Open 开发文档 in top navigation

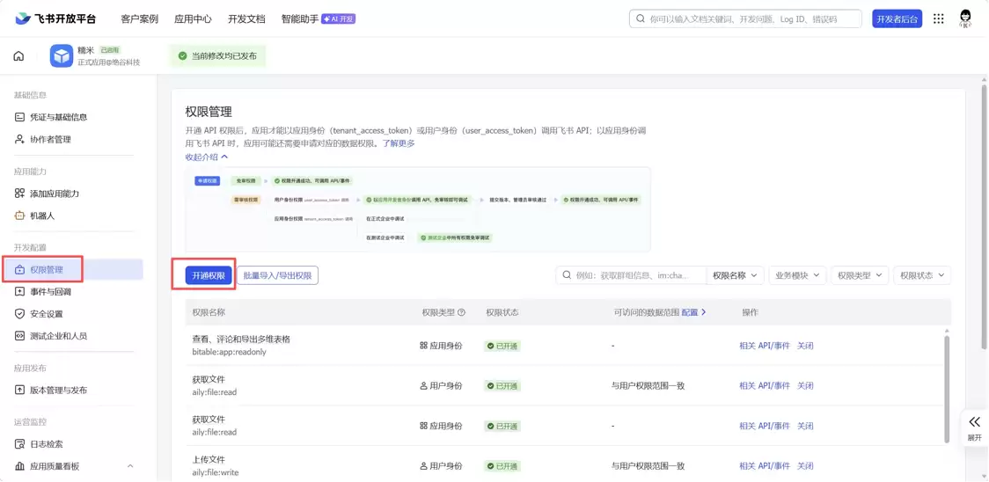[x=246, y=19]
